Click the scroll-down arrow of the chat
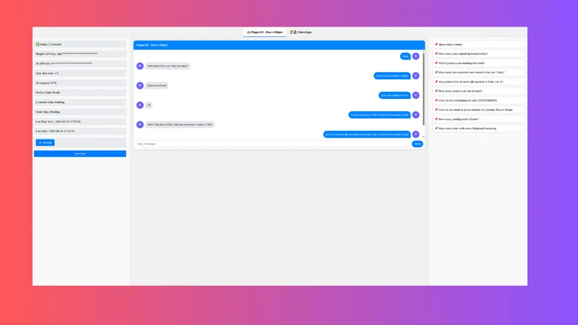Screen dimensions: 578x325 [423, 136]
